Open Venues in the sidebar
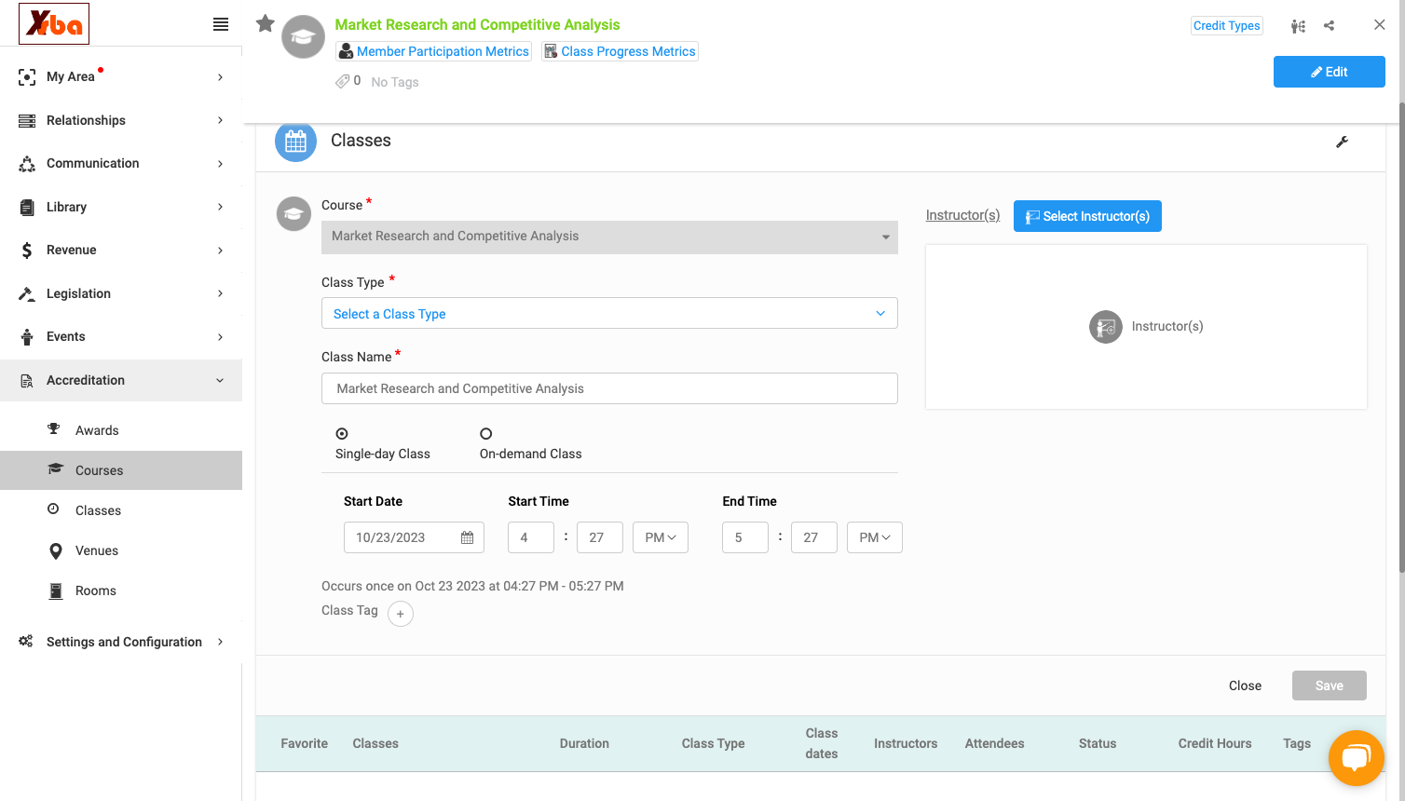 point(97,550)
